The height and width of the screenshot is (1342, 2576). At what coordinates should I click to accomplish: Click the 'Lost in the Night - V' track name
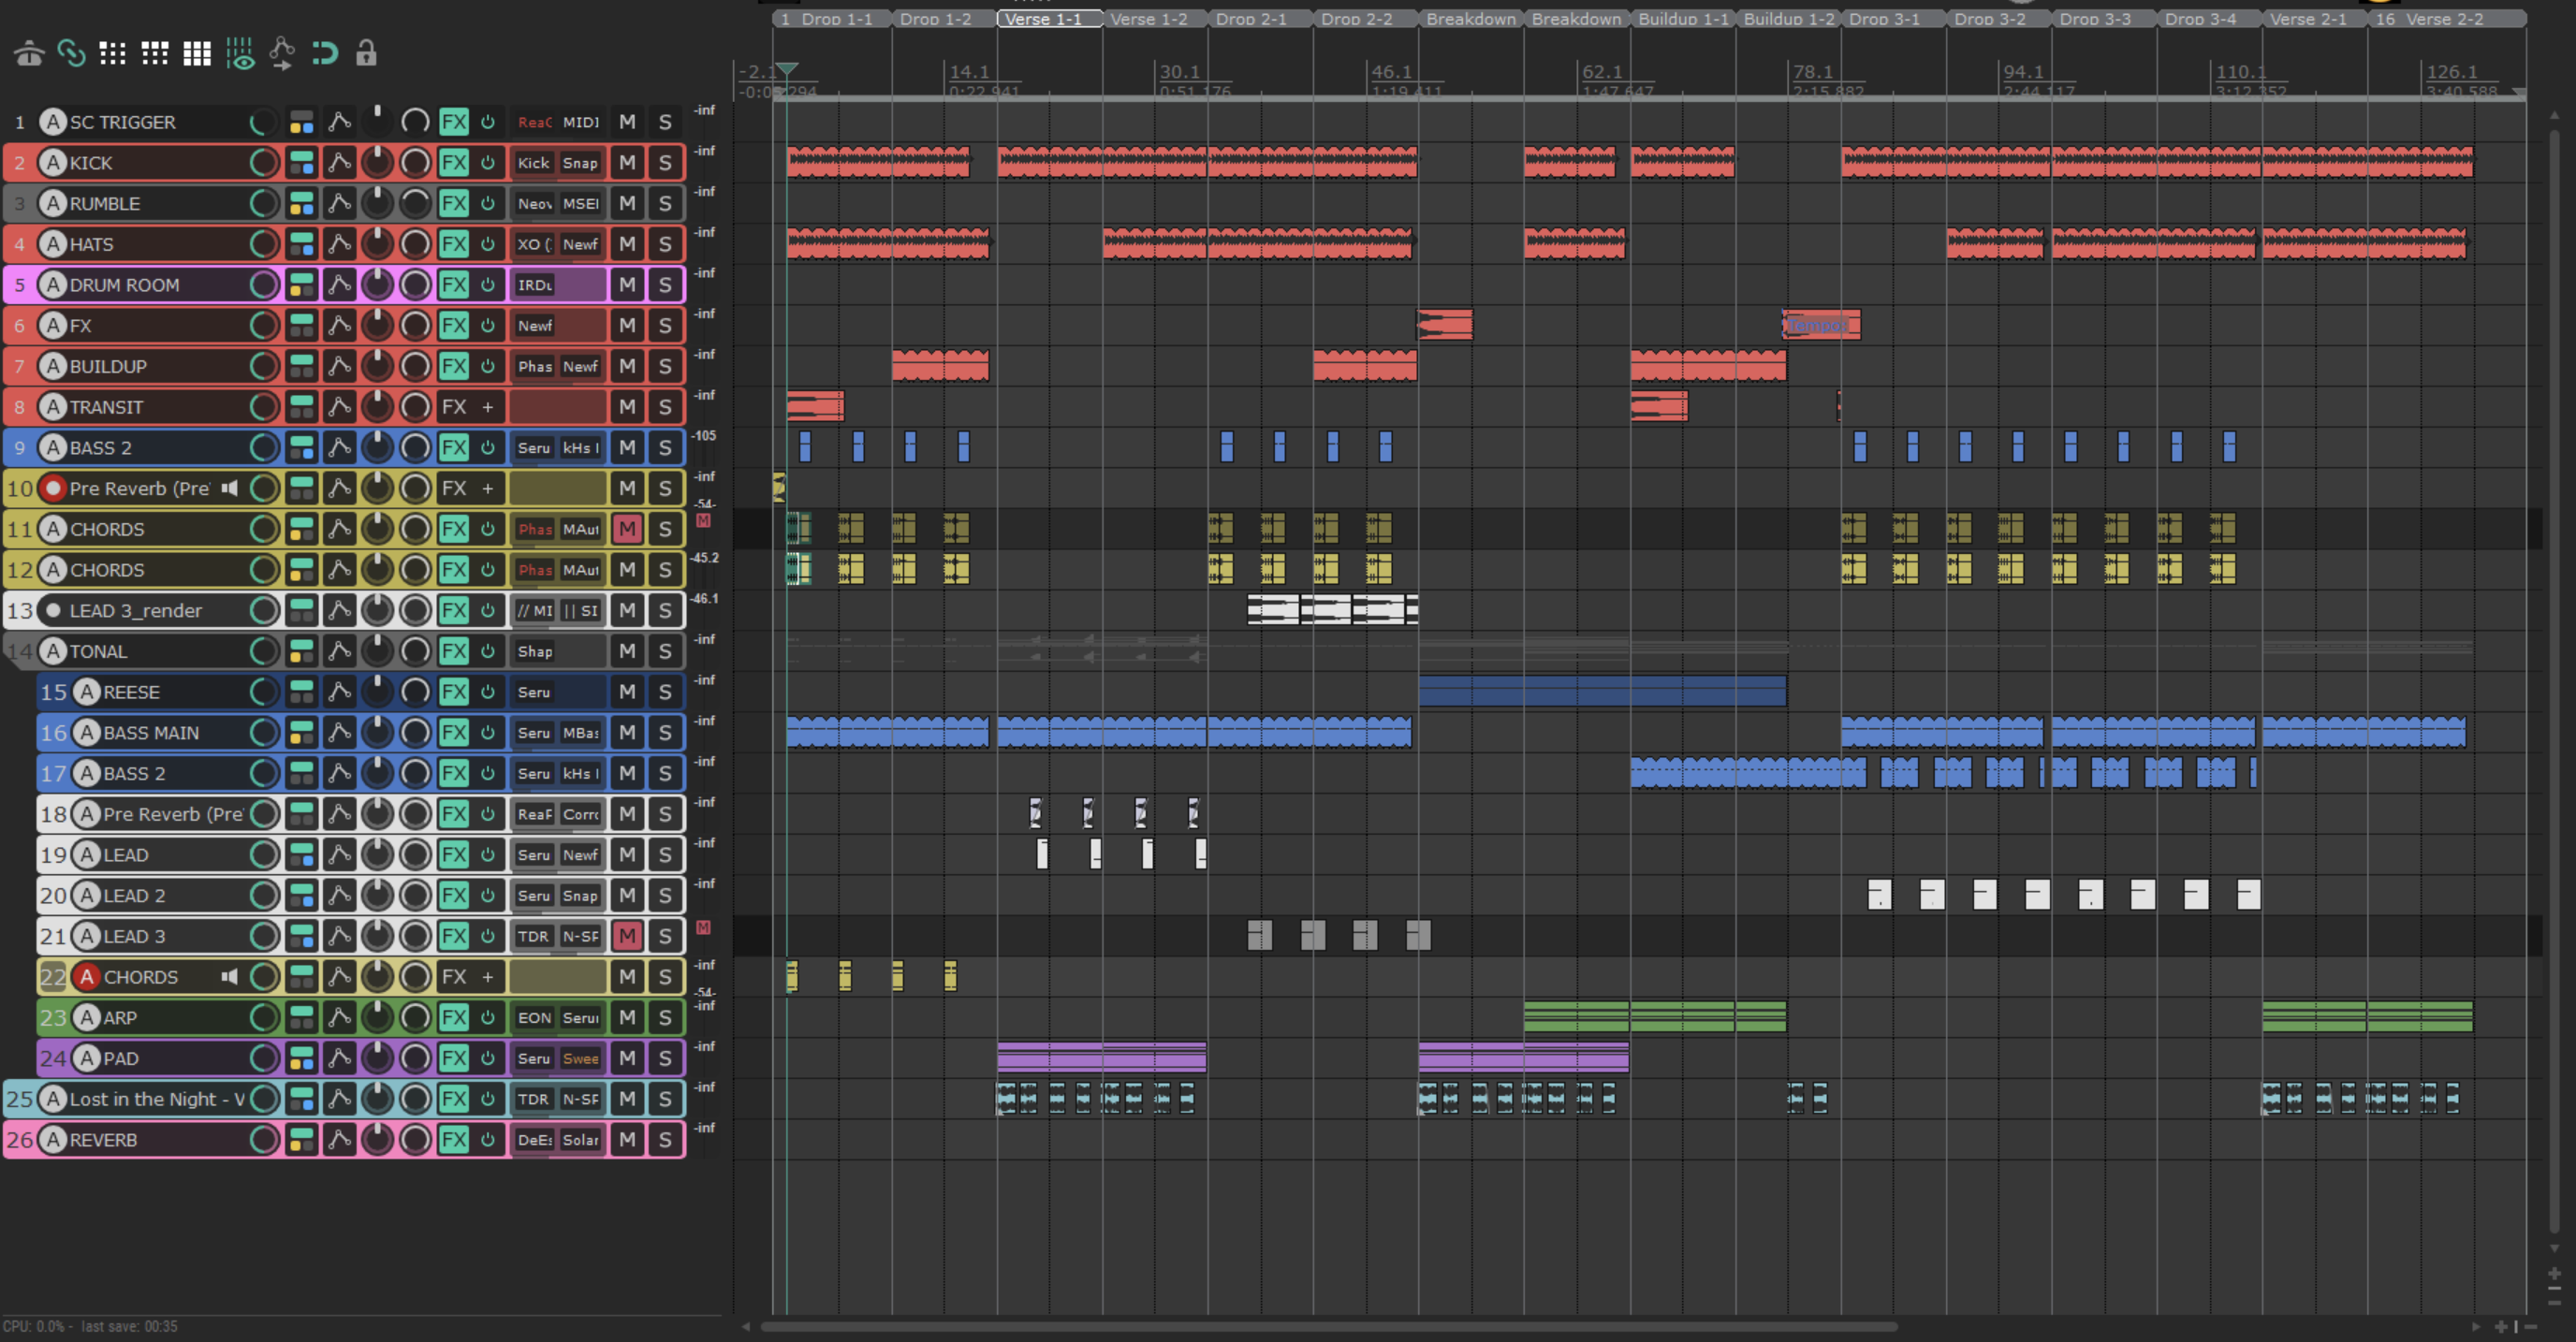point(157,1099)
